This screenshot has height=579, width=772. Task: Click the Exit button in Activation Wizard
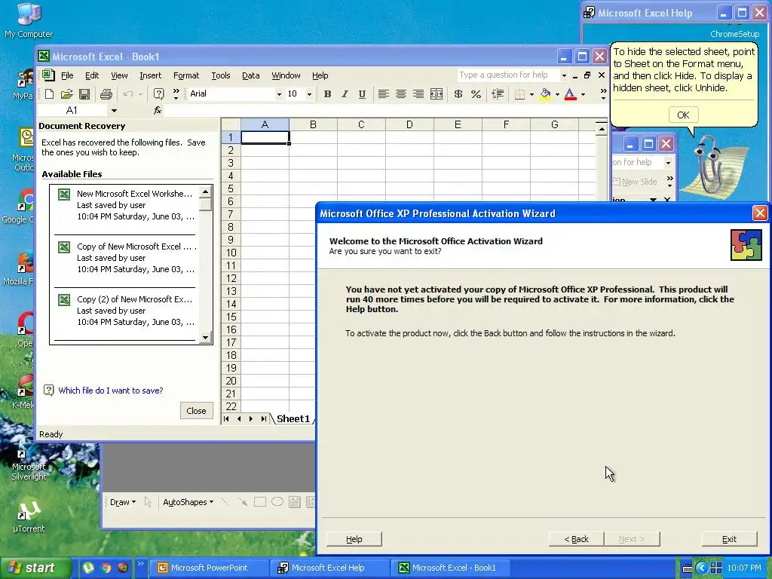[x=729, y=539]
